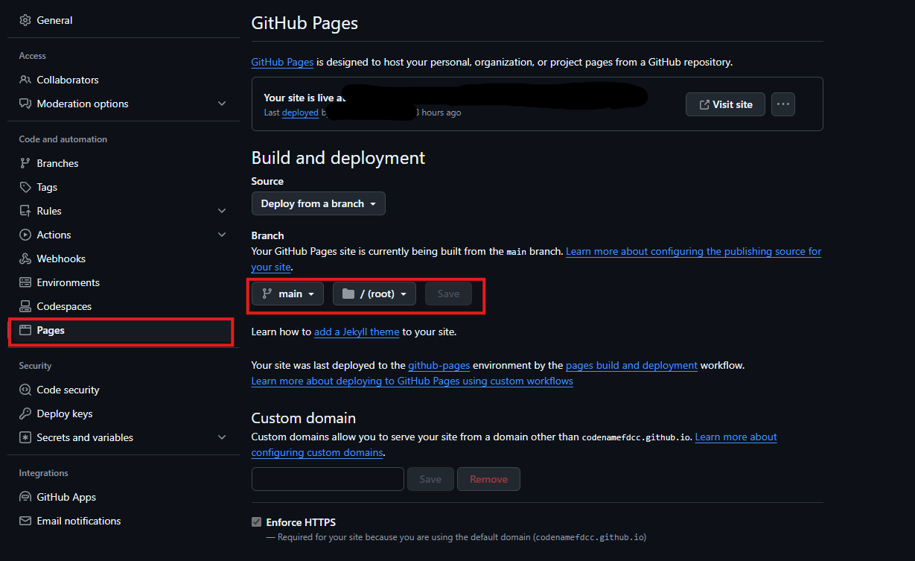Expand the Actions section chevron
The image size is (915, 561).
point(222,235)
